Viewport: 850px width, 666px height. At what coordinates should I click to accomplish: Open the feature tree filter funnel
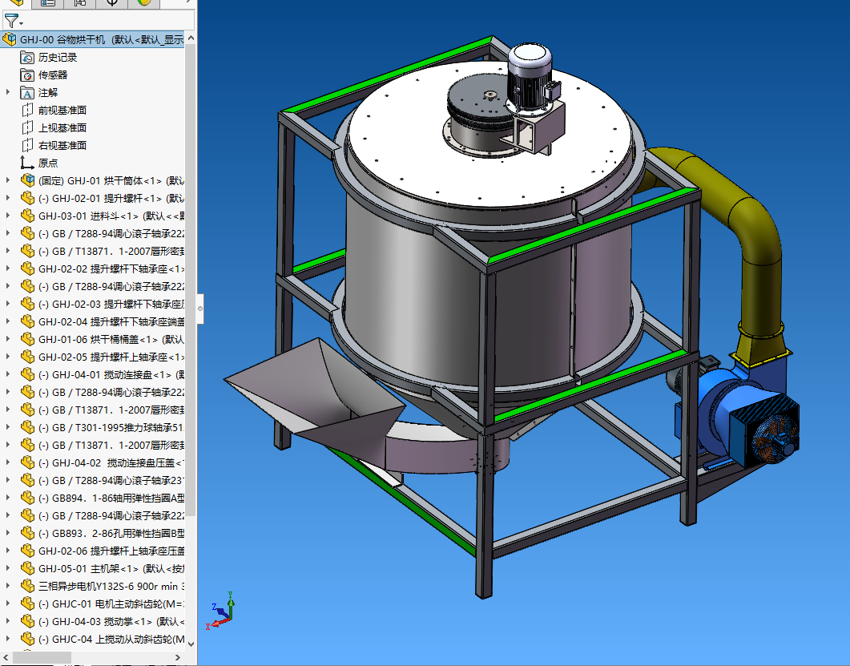[x=13, y=21]
